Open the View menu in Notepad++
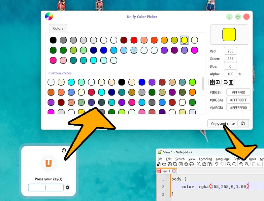Viewport: 264px width, 201px height. (192, 159)
